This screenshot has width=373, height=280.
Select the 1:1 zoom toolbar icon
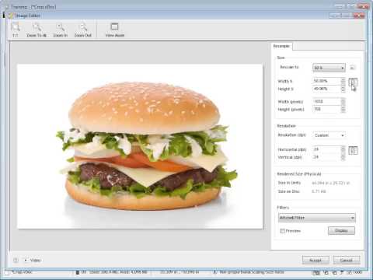tap(16, 30)
